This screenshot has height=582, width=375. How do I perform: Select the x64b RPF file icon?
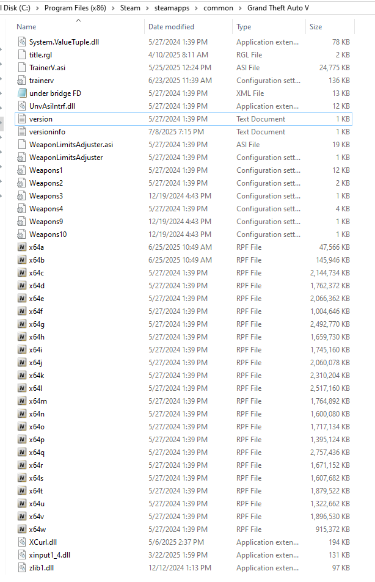coord(22,260)
